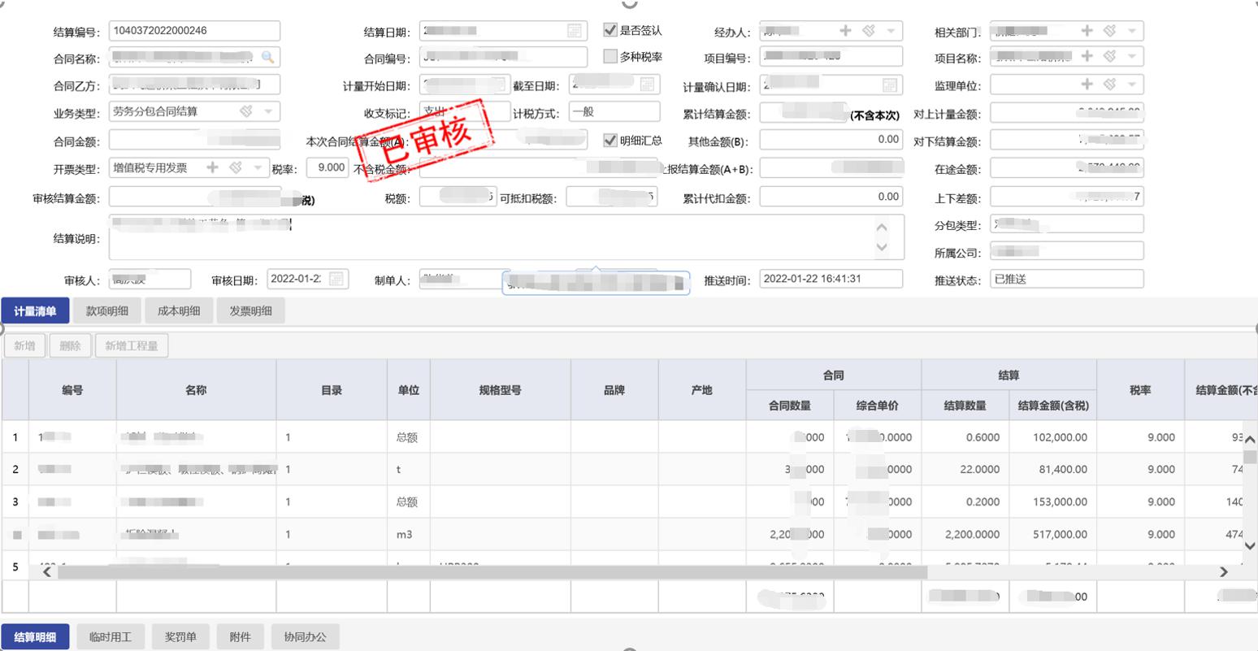Expand the 业务类型 dropdown arrow
Viewport: 1258px width, 651px height.
point(267,112)
